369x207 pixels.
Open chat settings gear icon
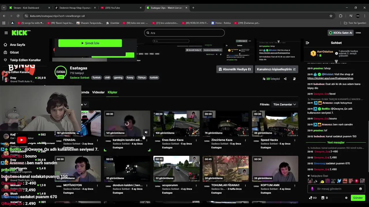pos(346,198)
